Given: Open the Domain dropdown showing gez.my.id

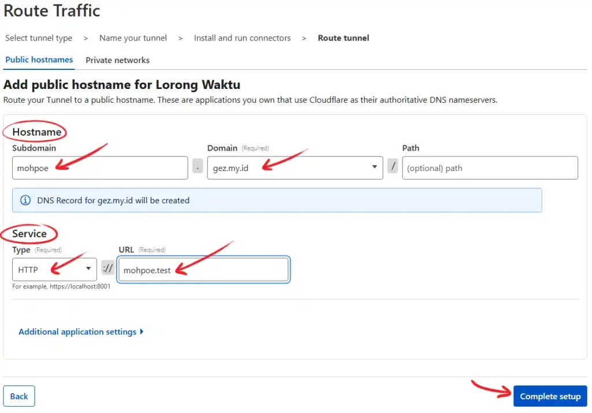Looking at the screenshot, I should tap(295, 168).
